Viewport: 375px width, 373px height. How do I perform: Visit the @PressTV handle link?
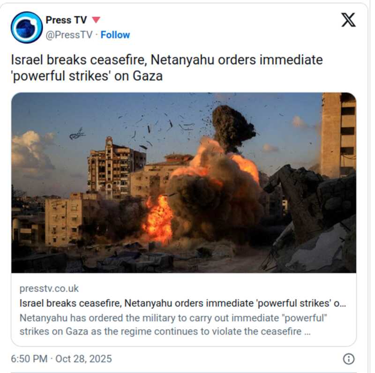click(69, 35)
